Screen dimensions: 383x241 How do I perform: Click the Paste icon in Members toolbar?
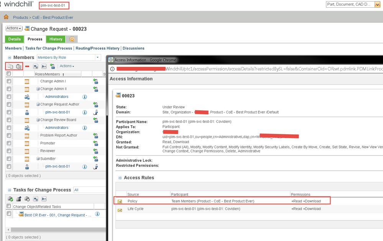tap(18, 66)
